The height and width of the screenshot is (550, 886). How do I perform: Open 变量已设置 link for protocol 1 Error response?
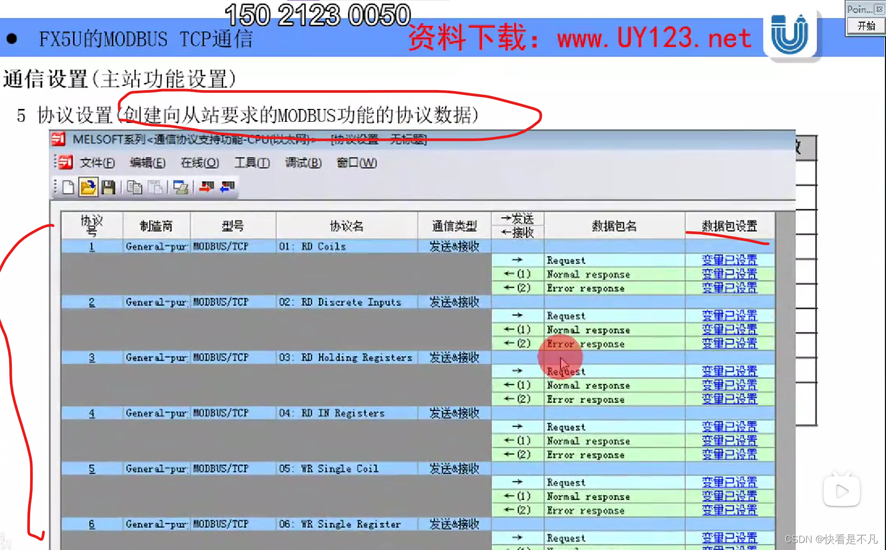point(730,288)
